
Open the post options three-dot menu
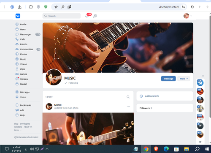128,107
